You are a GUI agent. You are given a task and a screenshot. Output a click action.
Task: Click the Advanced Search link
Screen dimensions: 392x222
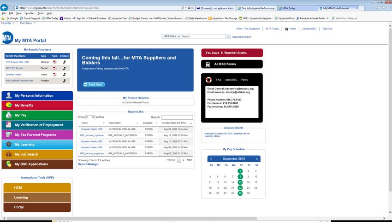(242, 37)
